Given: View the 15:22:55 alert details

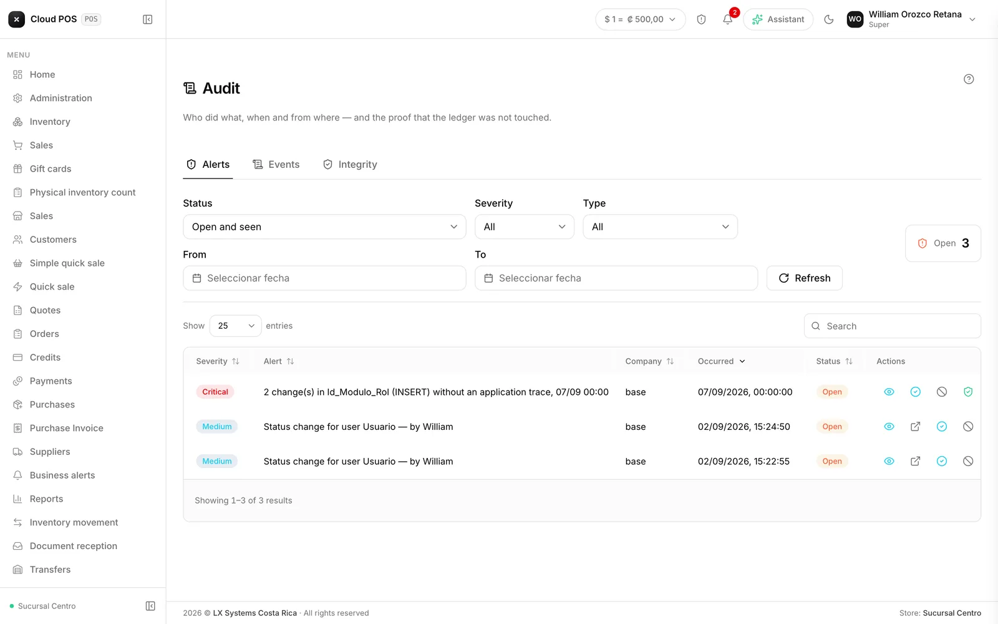Looking at the screenshot, I should pyautogui.click(x=889, y=461).
